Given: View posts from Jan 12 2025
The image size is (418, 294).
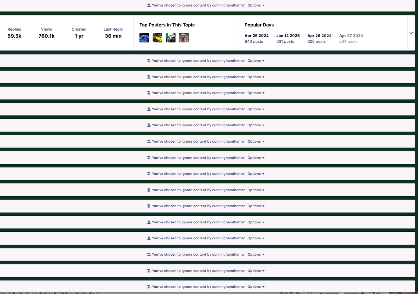Looking at the screenshot, I should (288, 36).
